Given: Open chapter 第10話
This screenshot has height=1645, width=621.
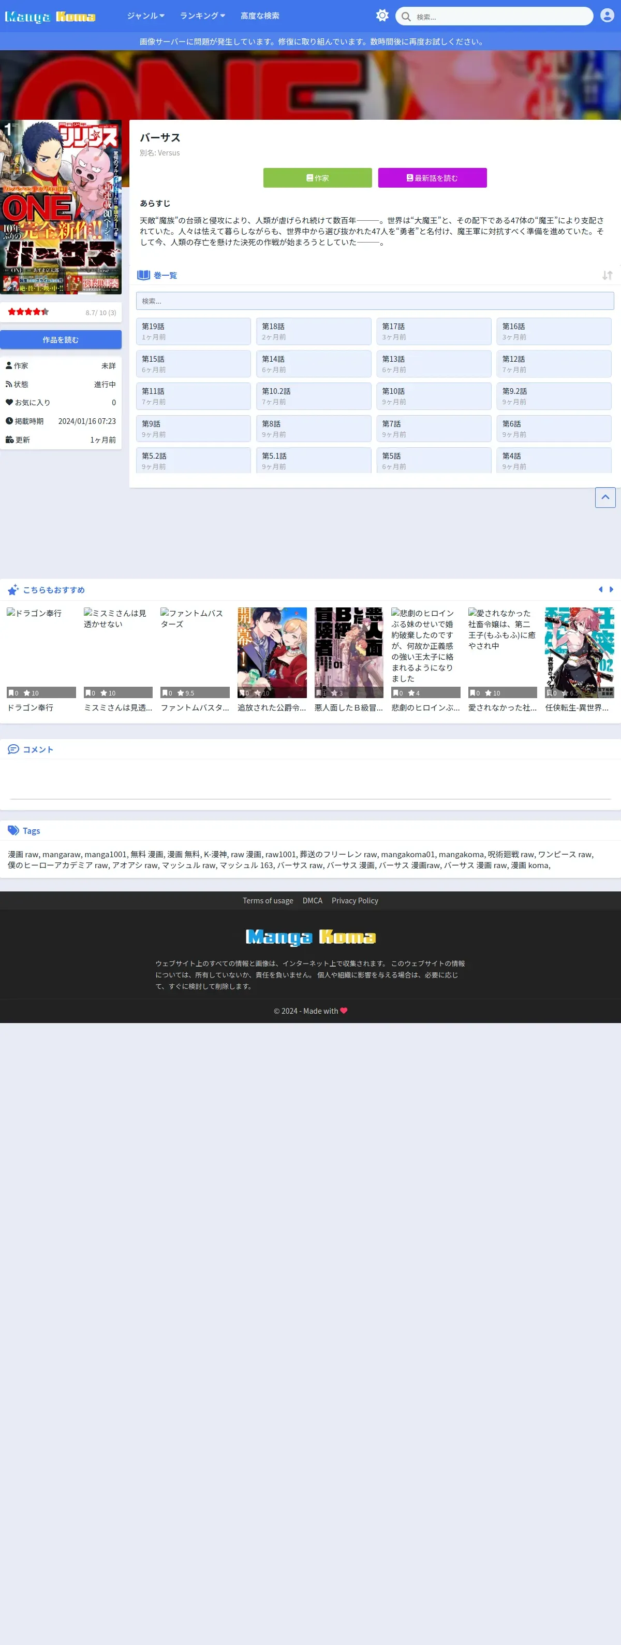Looking at the screenshot, I should 434,396.
